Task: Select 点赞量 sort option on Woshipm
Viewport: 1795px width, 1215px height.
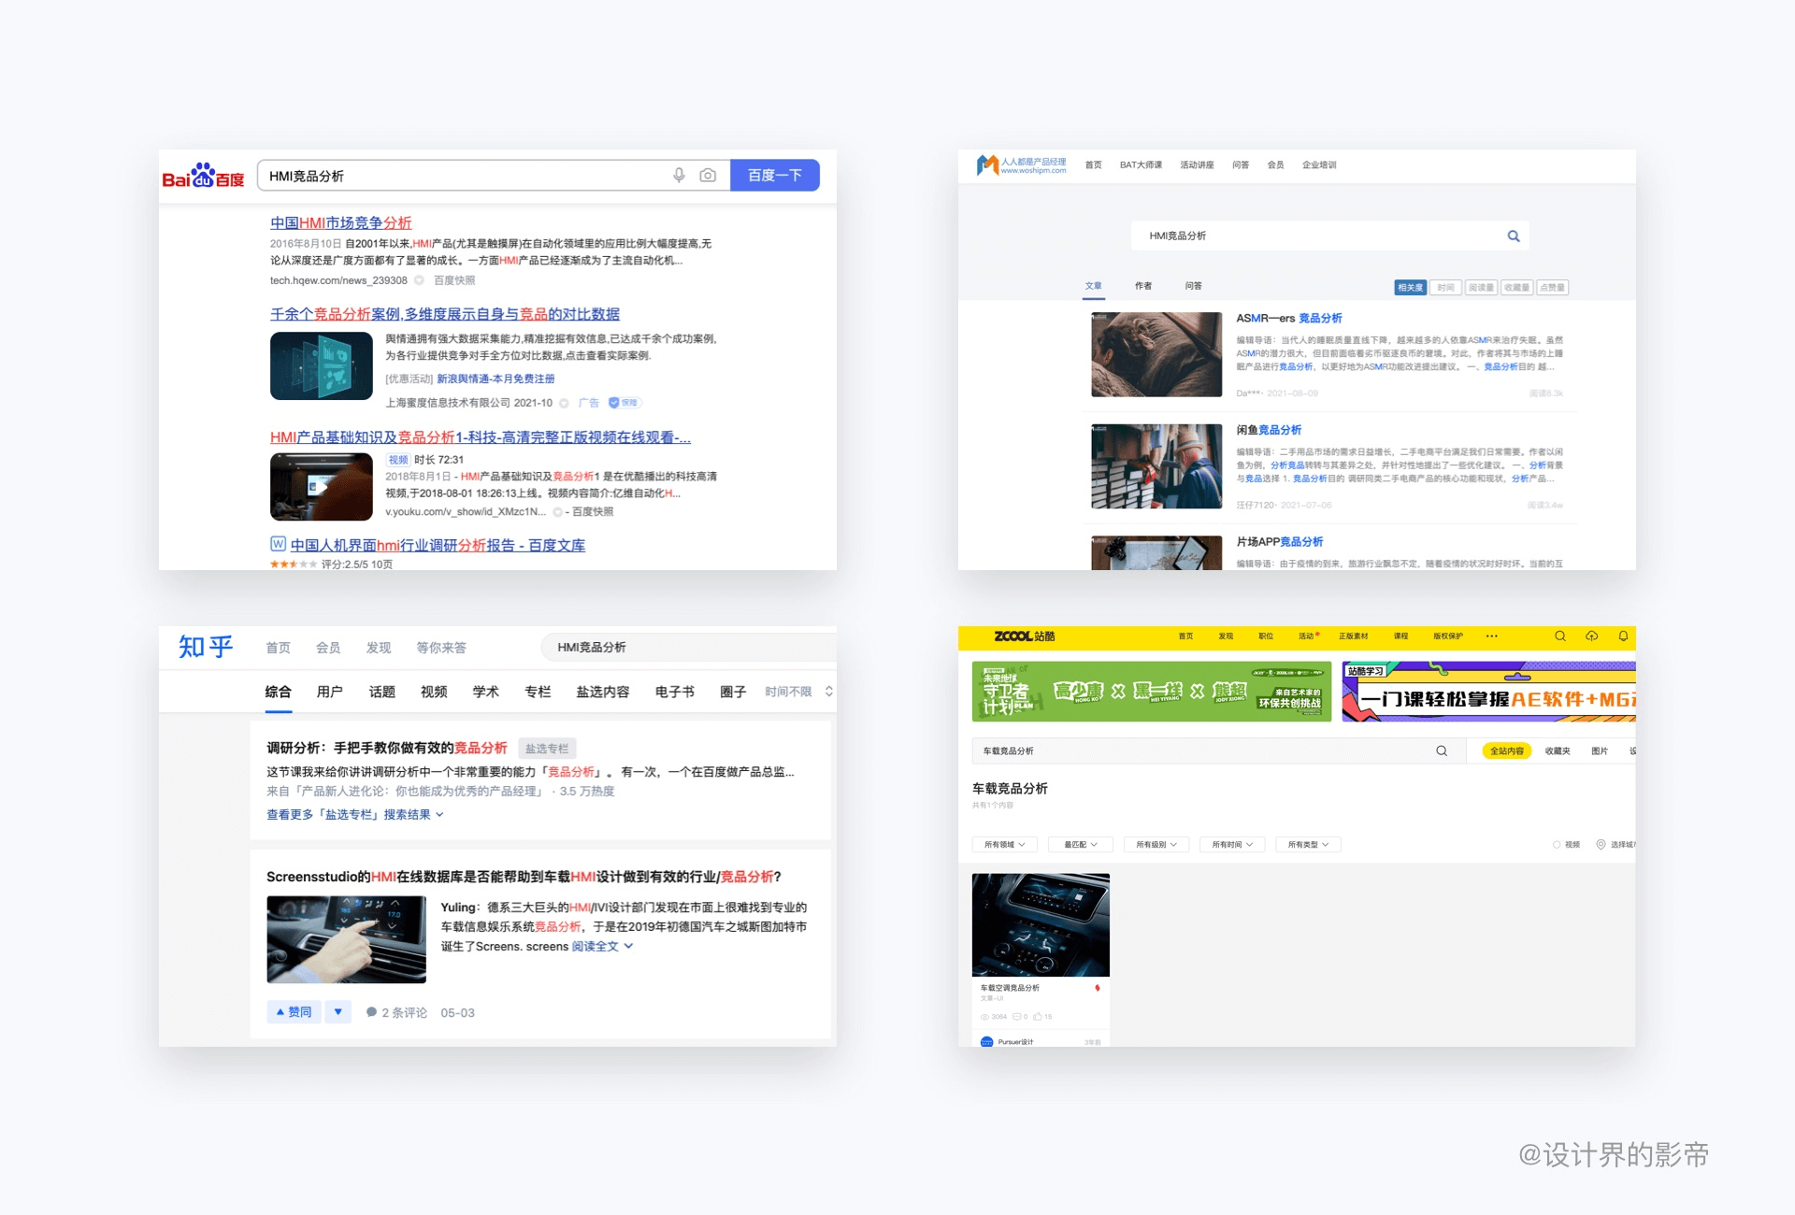Action: click(x=1552, y=288)
